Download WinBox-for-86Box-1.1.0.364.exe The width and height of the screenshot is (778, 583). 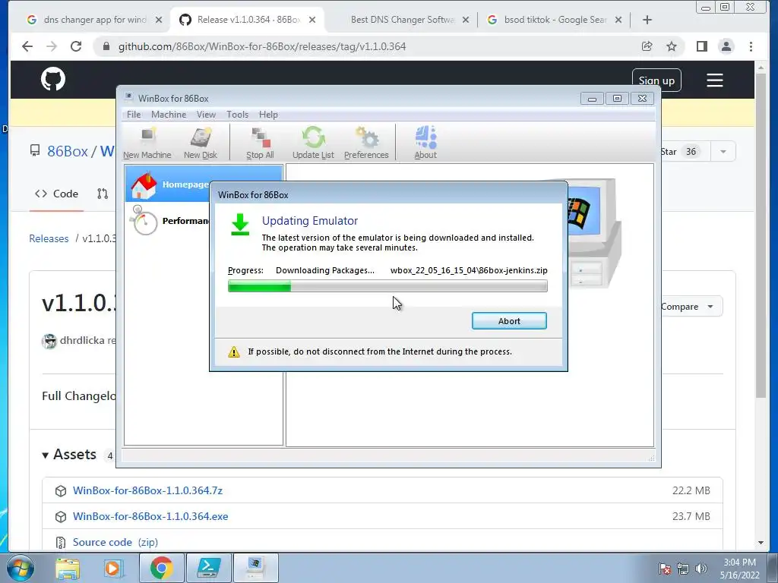150,516
